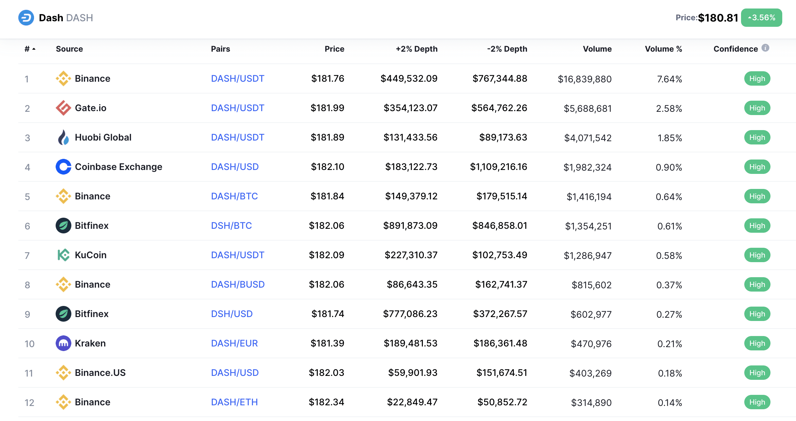This screenshot has height=421, width=796.
Task: Click the Gate.io logo in row 2
Action: point(63,108)
